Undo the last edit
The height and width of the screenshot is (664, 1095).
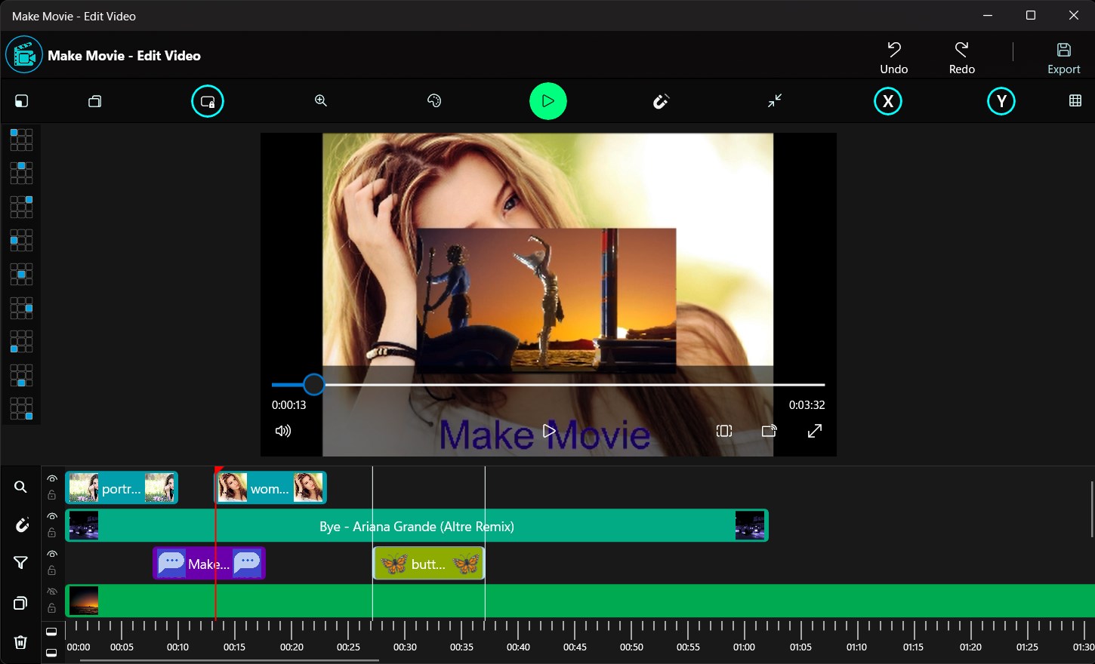click(893, 55)
